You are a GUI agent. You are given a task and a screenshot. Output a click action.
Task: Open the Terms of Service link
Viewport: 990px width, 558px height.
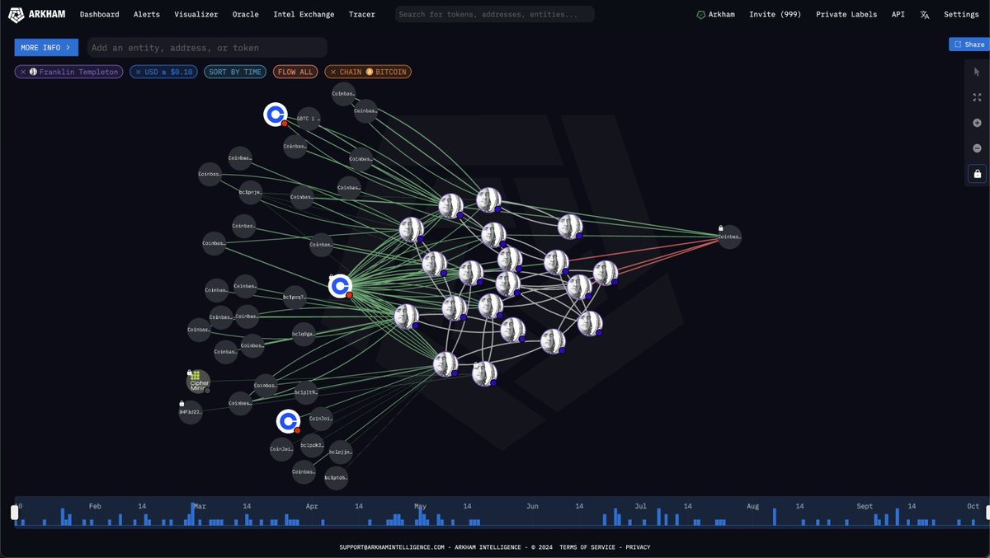(x=589, y=547)
